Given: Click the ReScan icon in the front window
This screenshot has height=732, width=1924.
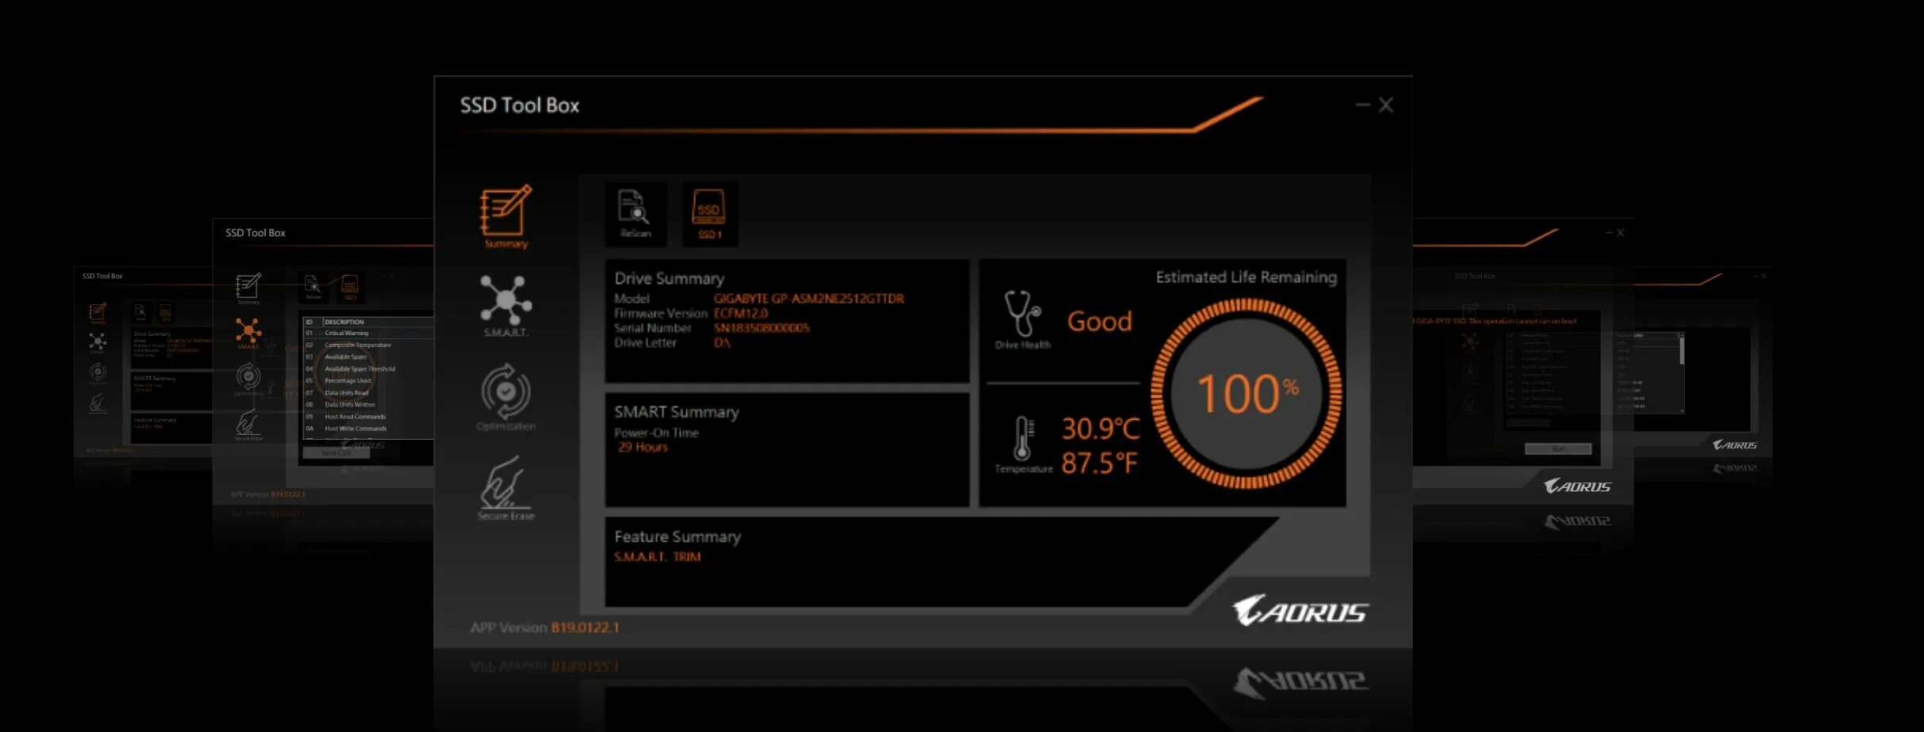Looking at the screenshot, I should 636,214.
